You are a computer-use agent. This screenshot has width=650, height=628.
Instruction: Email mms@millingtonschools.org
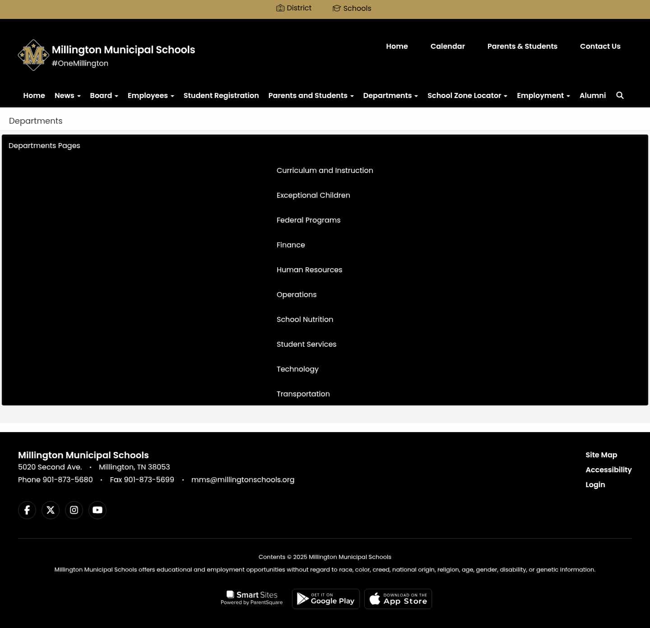pos(243,479)
